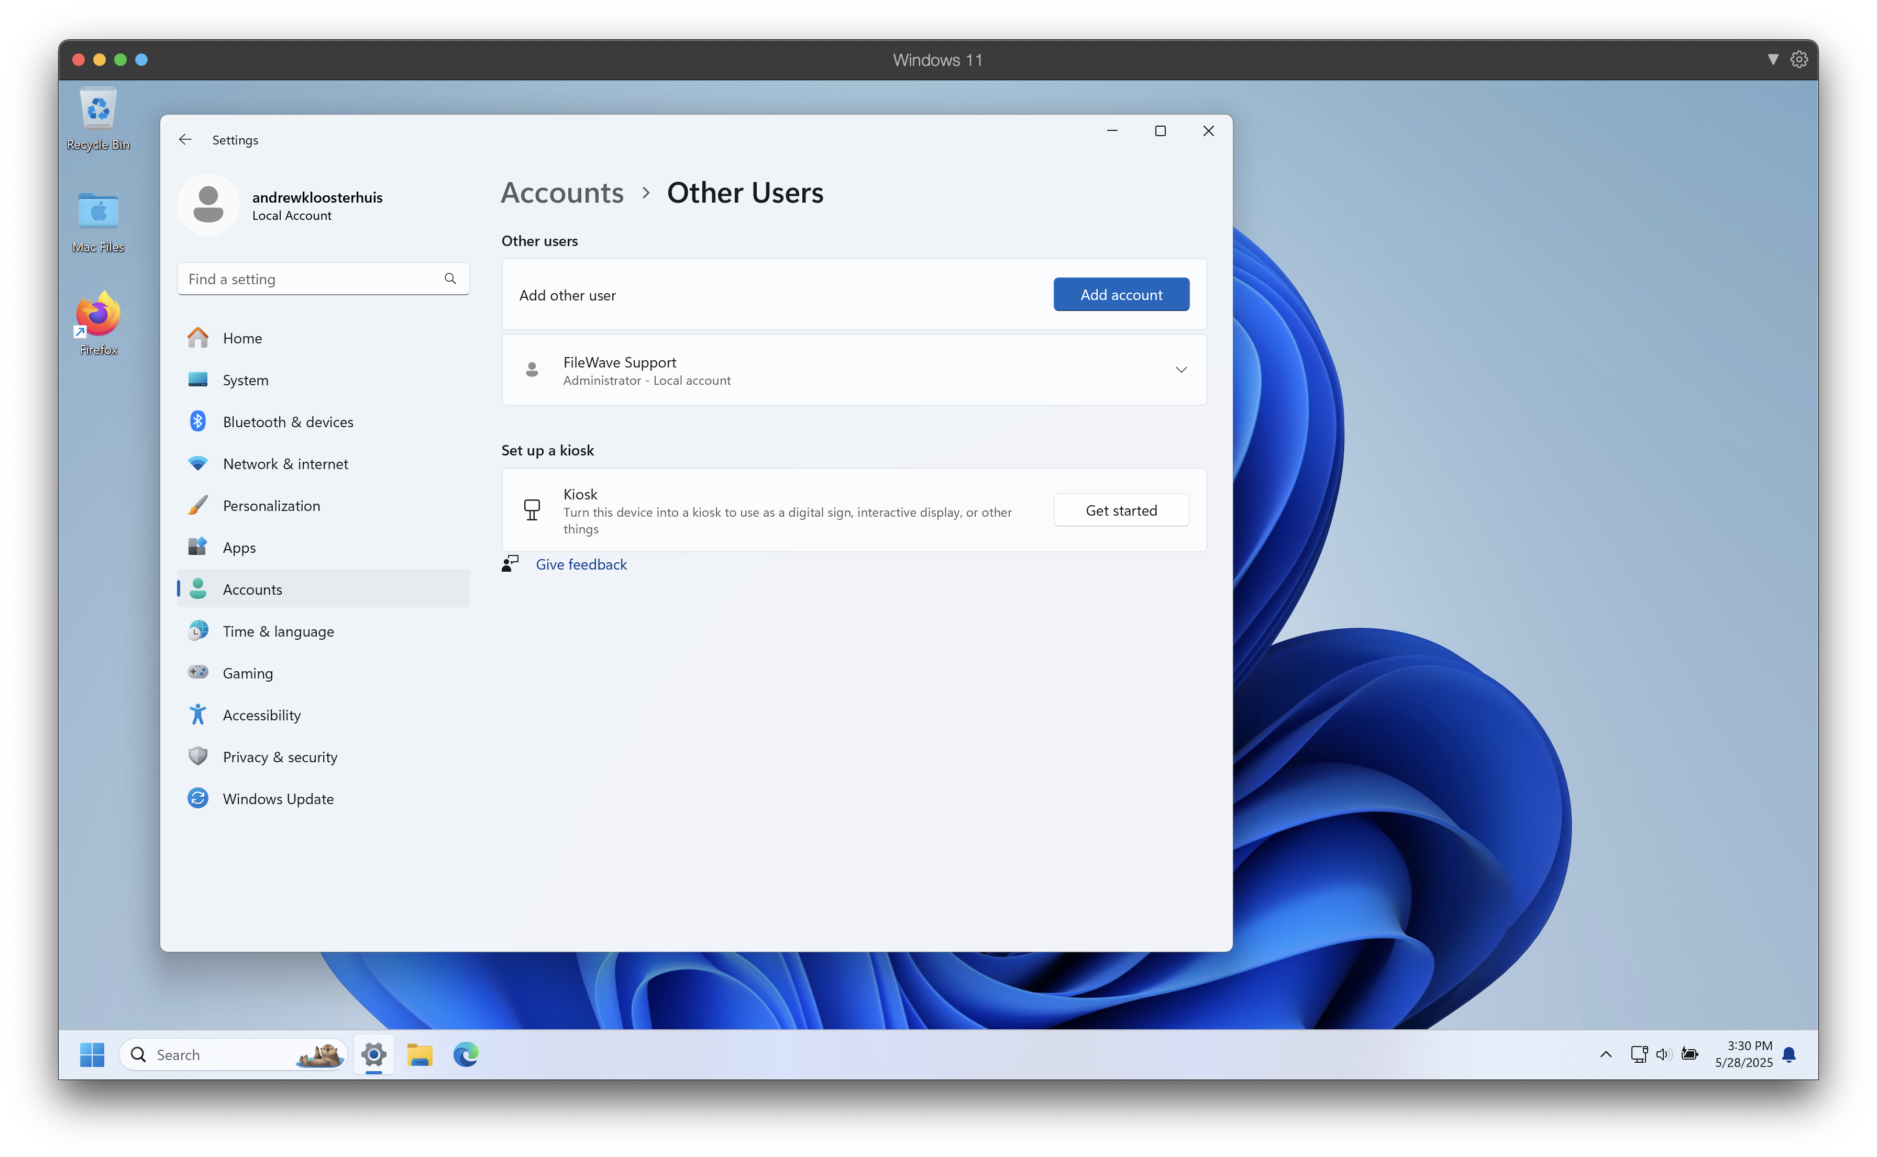Go to Network & internet

(x=323, y=464)
